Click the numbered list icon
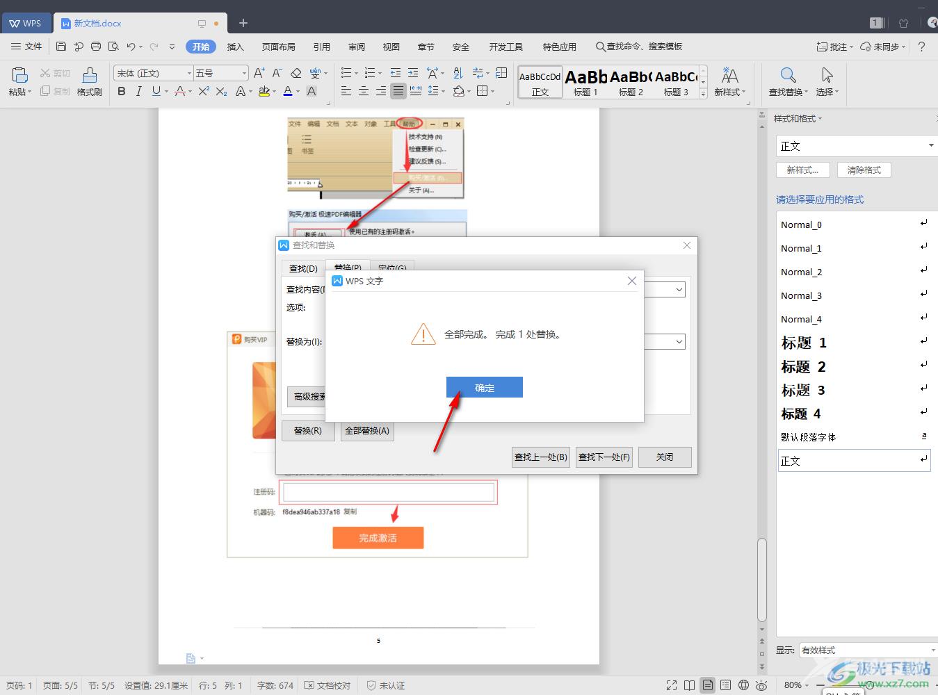Image resolution: width=938 pixels, height=695 pixels. 369,73
